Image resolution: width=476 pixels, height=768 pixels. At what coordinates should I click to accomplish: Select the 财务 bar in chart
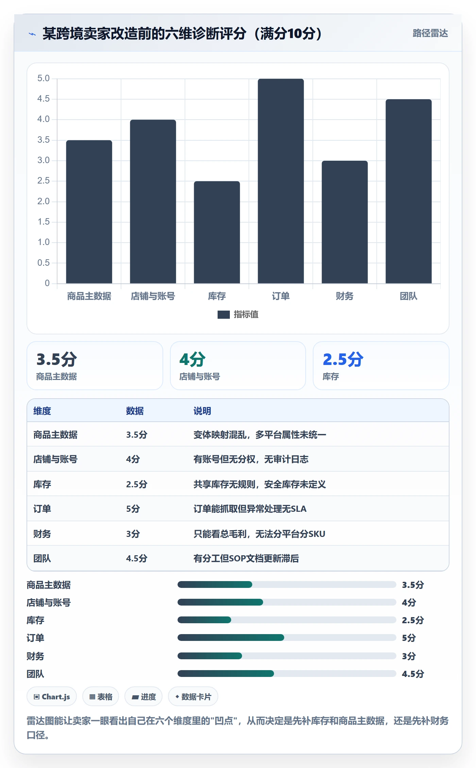tap(345, 222)
